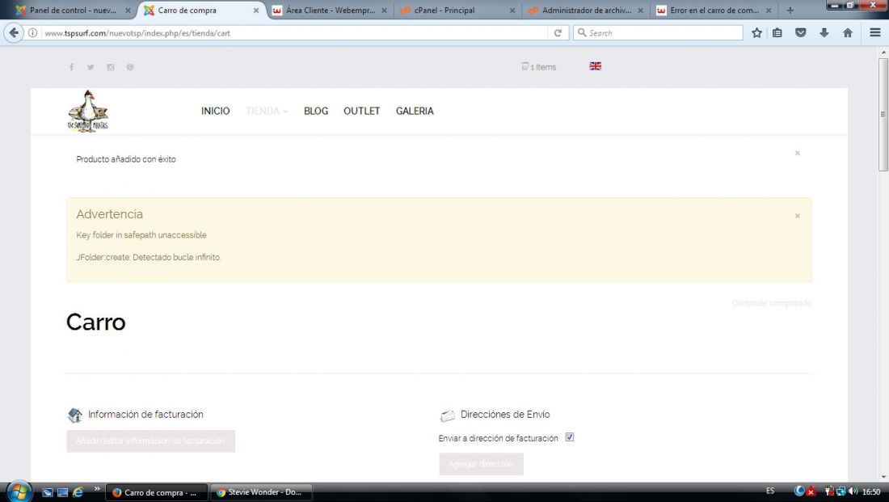This screenshot has height=502, width=889.
Task: Go back with the browser back arrow
Action: tap(14, 33)
